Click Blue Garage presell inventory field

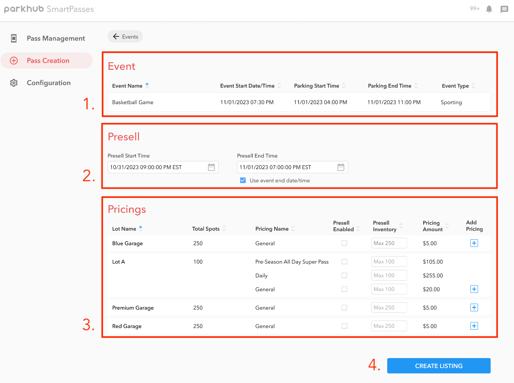coord(389,243)
